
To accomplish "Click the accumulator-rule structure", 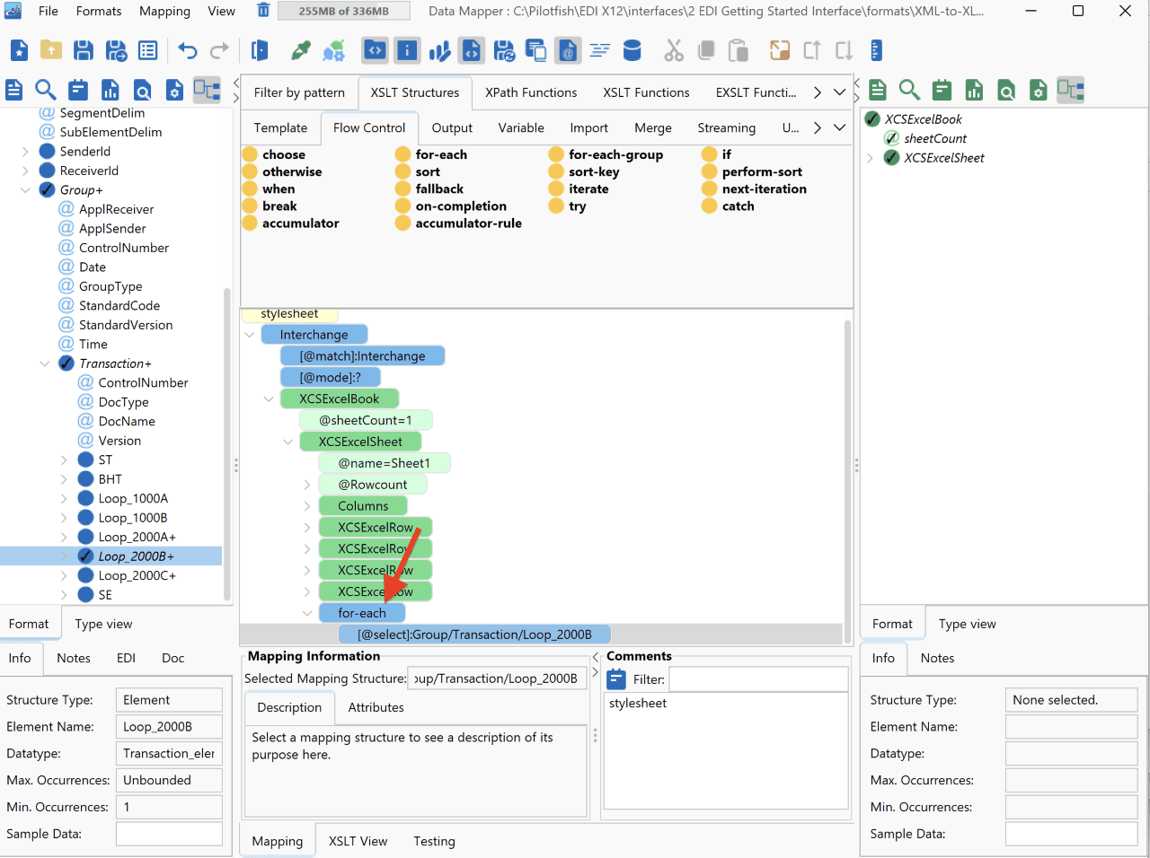I will pos(458,223).
